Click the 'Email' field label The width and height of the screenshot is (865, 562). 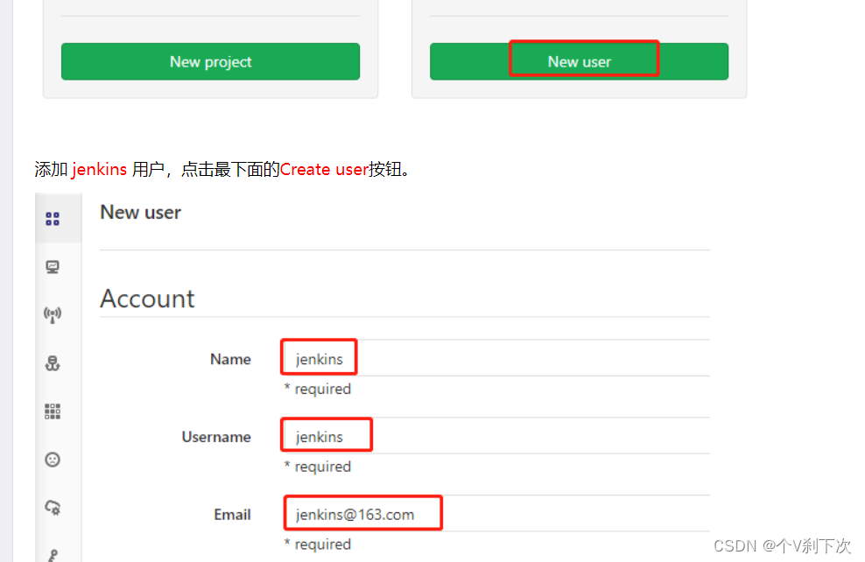[232, 515]
